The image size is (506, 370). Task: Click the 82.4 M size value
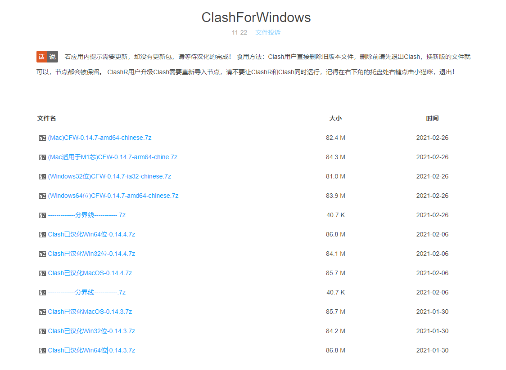click(336, 138)
